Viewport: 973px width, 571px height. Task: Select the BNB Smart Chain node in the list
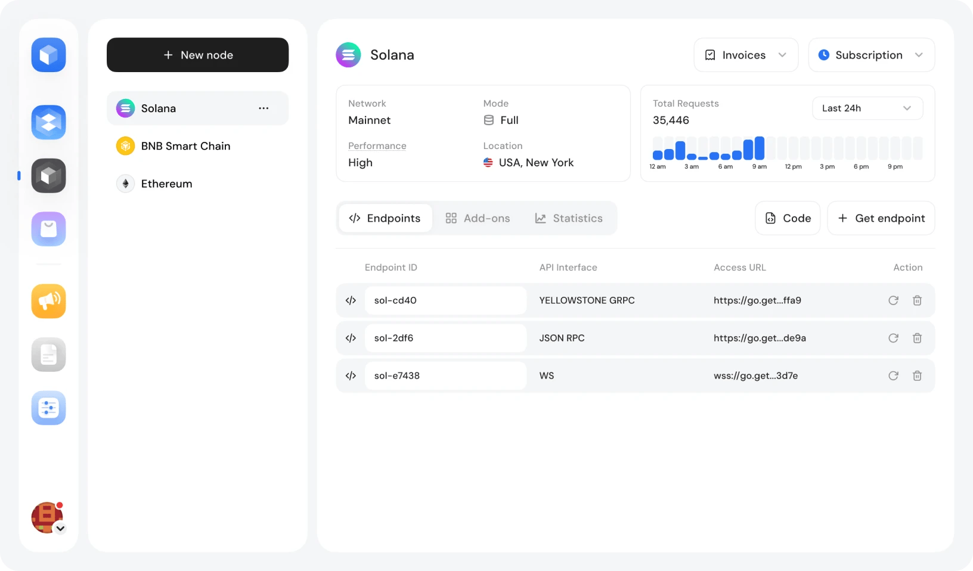click(185, 145)
